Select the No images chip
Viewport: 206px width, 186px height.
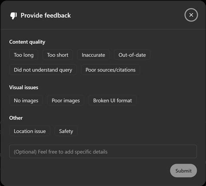pos(26,101)
